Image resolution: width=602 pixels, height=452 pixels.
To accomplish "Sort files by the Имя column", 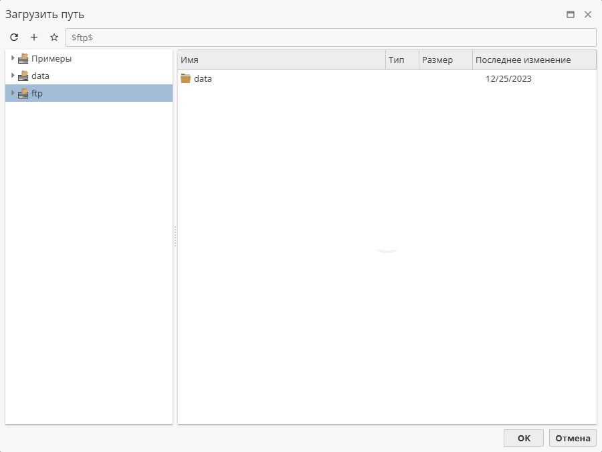I will point(281,60).
